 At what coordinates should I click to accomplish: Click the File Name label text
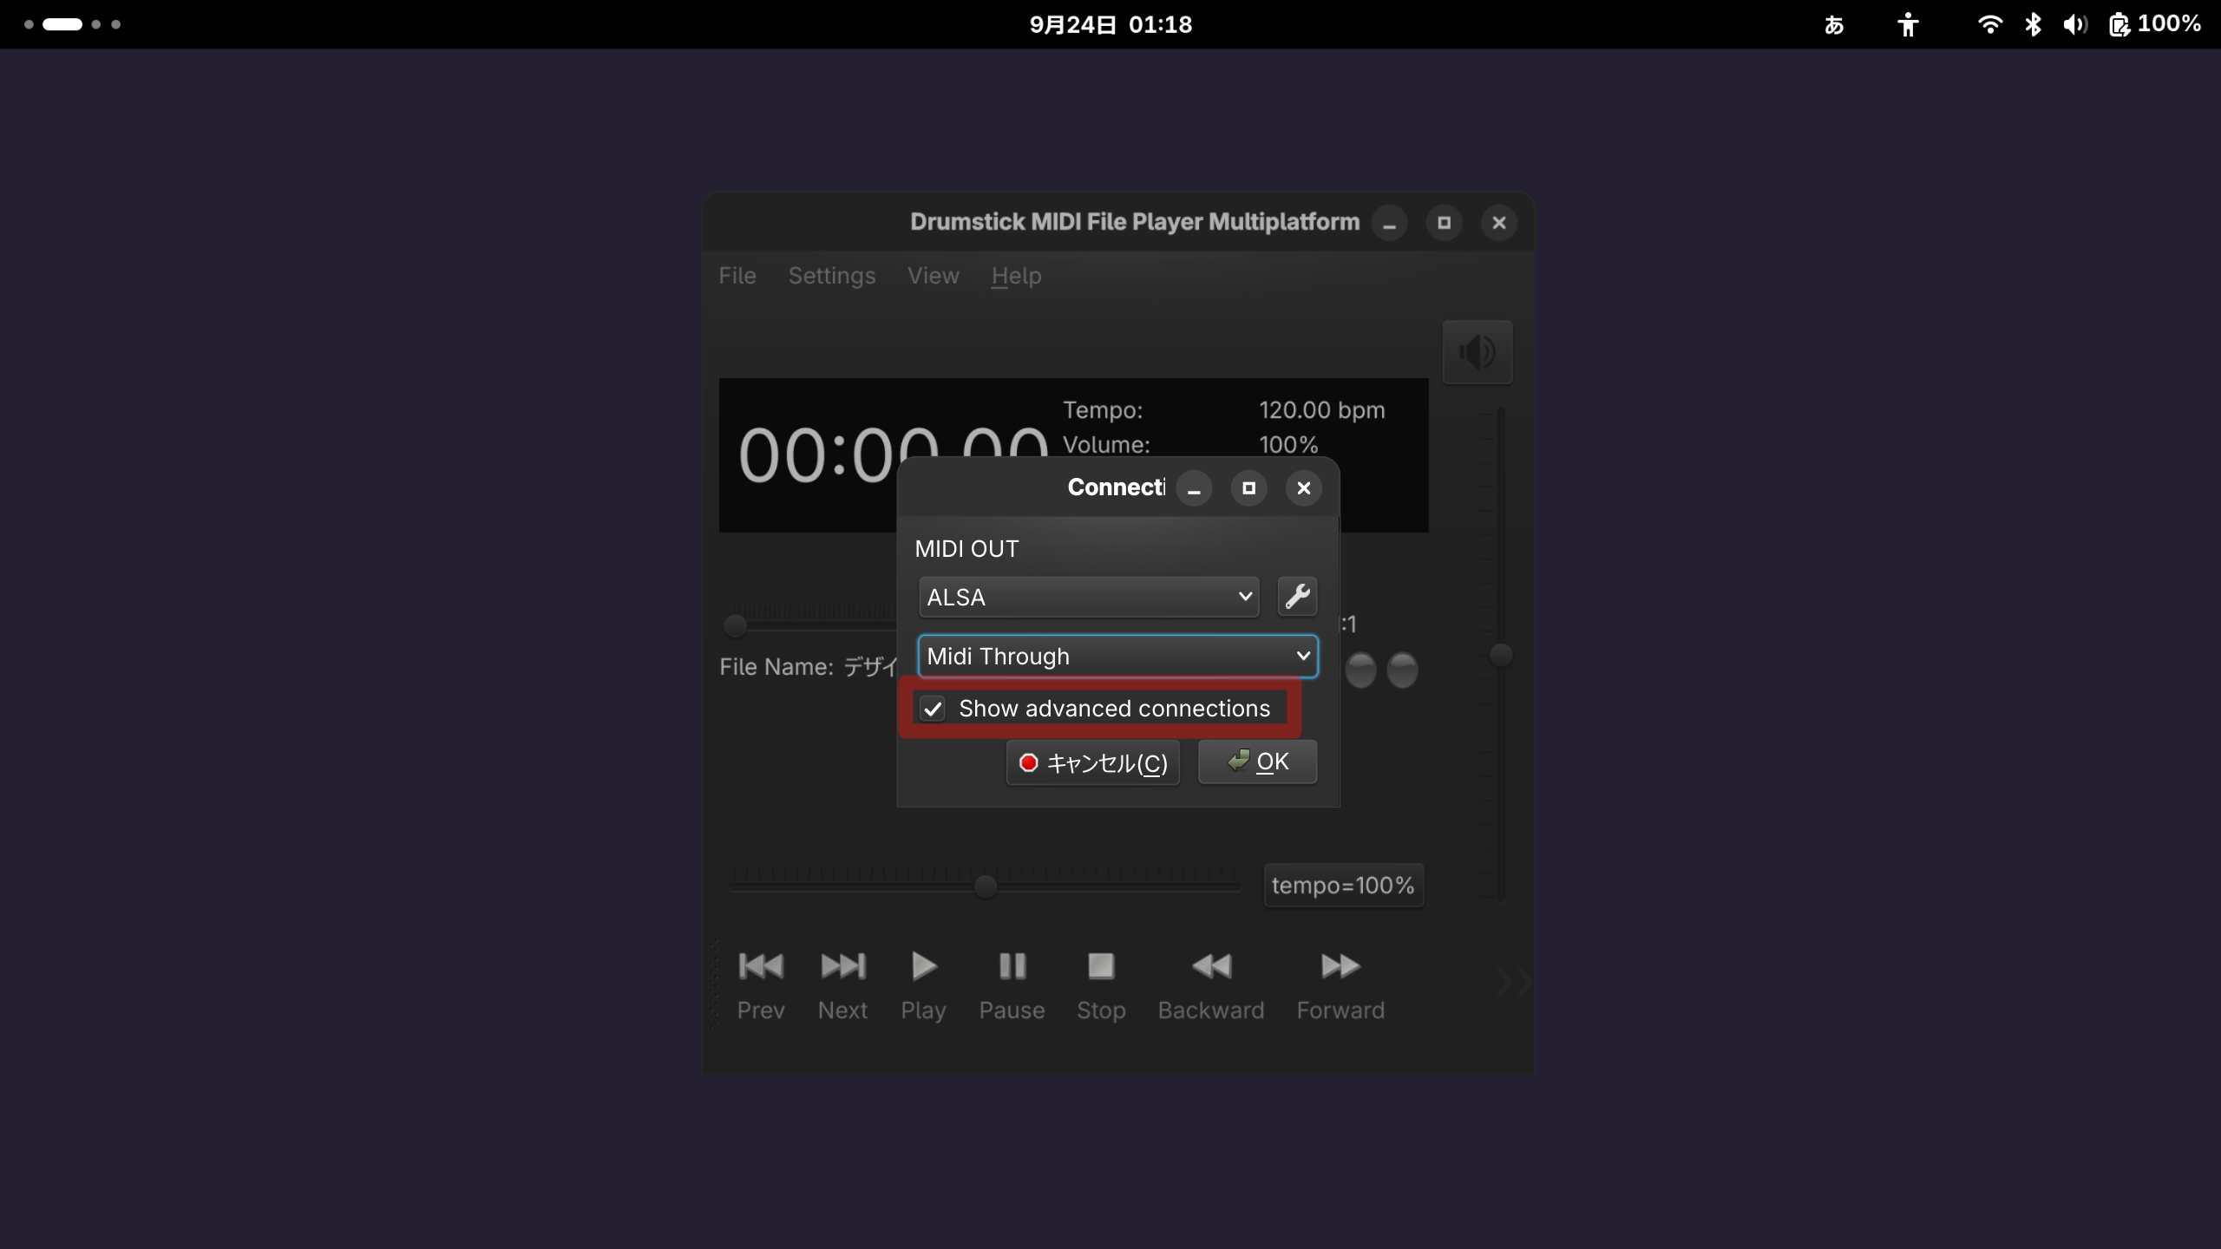point(776,667)
